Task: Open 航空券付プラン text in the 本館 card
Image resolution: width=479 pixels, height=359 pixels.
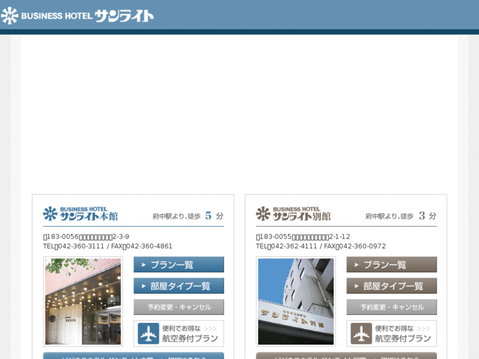Action: coord(190,338)
